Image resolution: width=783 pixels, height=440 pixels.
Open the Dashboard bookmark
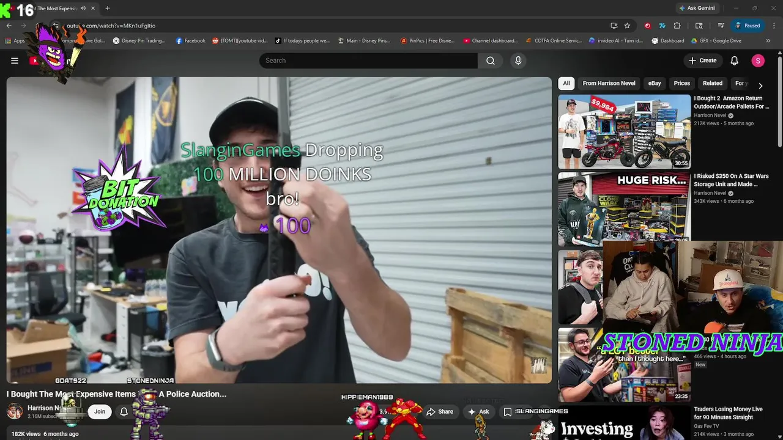(x=667, y=41)
